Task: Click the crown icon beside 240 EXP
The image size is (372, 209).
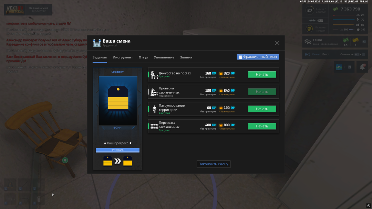Action: (x=221, y=91)
